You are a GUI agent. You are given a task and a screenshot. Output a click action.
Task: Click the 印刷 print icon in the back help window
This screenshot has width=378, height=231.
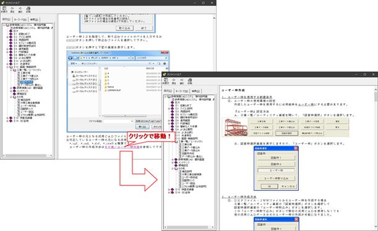[x=28, y=10]
